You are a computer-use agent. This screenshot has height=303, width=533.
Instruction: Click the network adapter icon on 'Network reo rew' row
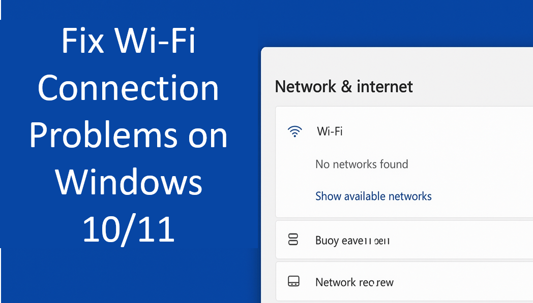click(x=293, y=281)
